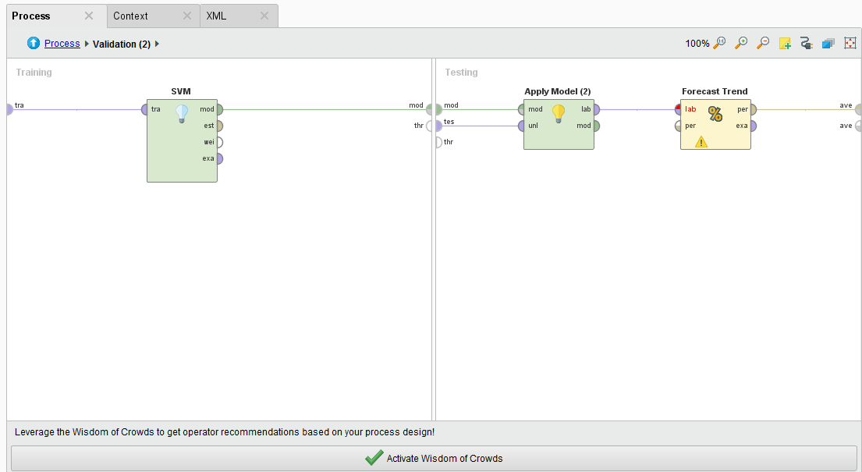Expand the breadcrumb arrow after Validation (2)
Screen dimensions: 862x472
[156, 44]
